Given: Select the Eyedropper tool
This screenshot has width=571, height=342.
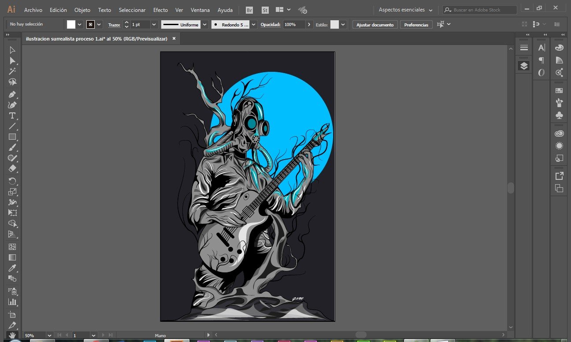Looking at the screenshot, I should point(12,268).
